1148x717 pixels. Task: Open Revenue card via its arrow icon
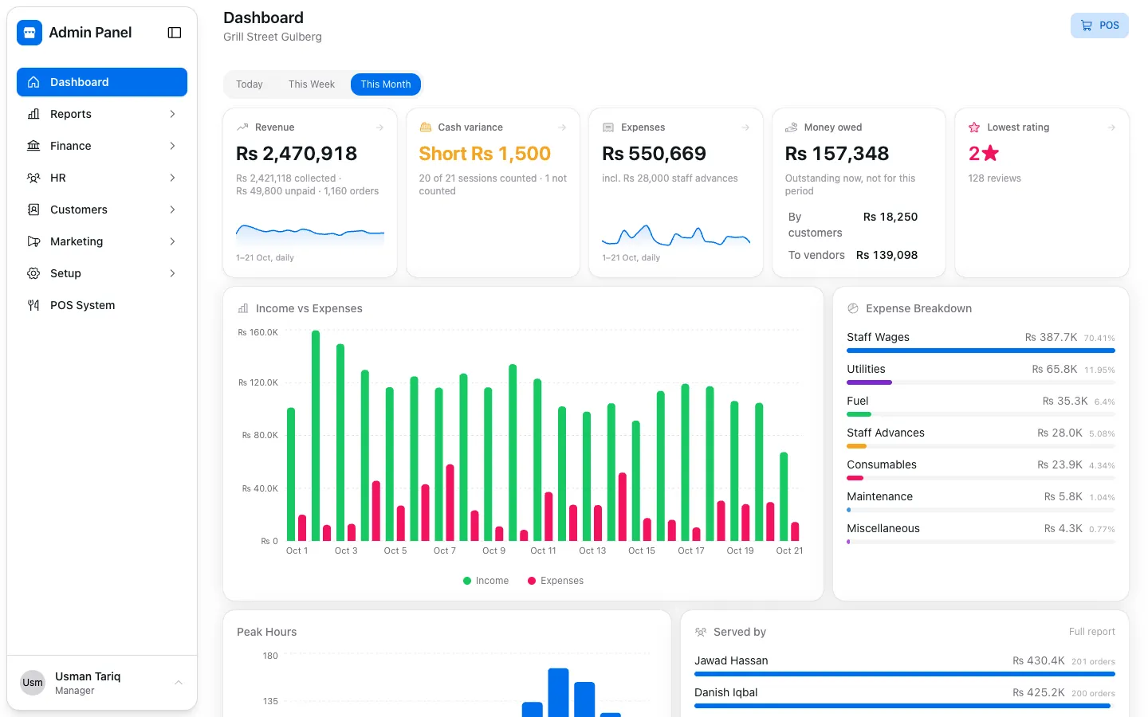[379, 127]
